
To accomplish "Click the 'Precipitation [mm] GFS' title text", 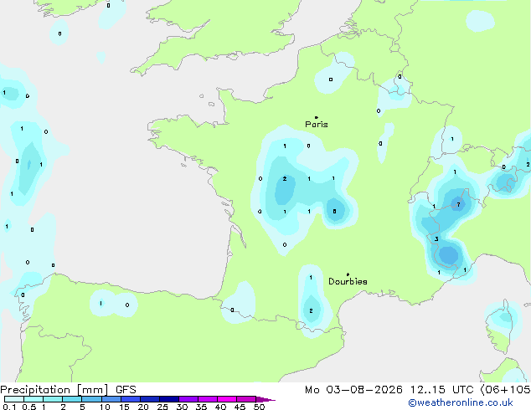I will coord(68,390).
